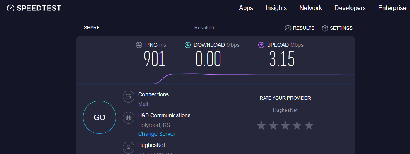The image size is (410, 154).
Task: Rate provider four stars
Action: 297,125
